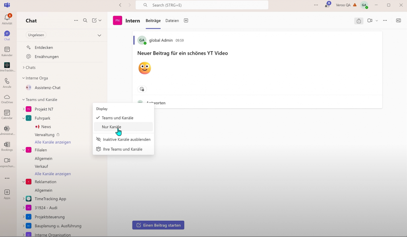Open the TimeTracking app in the rail

(7, 67)
